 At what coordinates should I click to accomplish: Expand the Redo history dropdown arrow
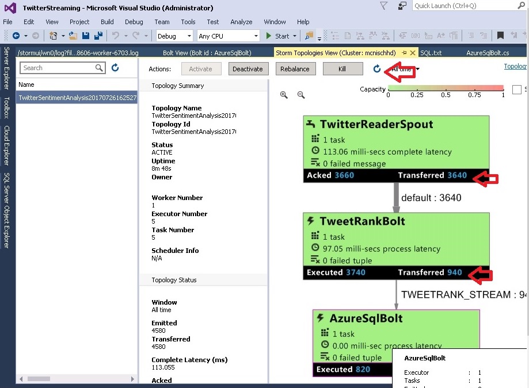(146, 36)
